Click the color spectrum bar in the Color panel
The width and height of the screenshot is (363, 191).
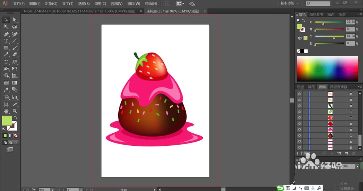point(327,68)
